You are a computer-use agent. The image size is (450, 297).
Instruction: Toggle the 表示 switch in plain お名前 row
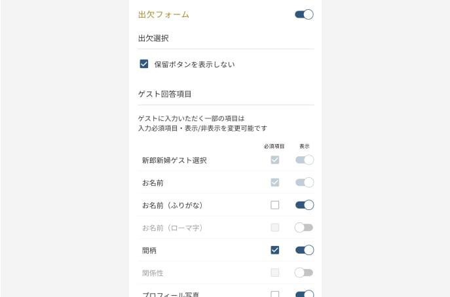click(x=304, y=183)
